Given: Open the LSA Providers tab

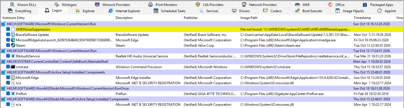Looking at the screenshot, I should 210,5.
